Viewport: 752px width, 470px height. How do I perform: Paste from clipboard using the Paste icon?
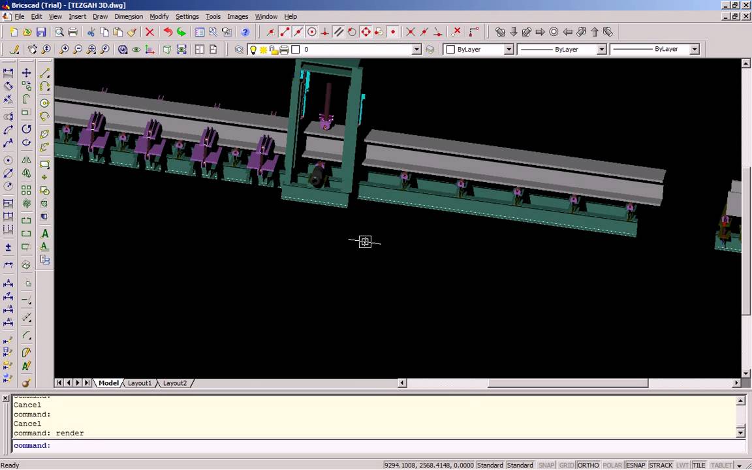tap(118, 32)
